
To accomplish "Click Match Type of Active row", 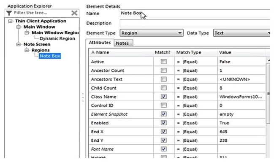I will pyautogui.click(x=196, y=62).
